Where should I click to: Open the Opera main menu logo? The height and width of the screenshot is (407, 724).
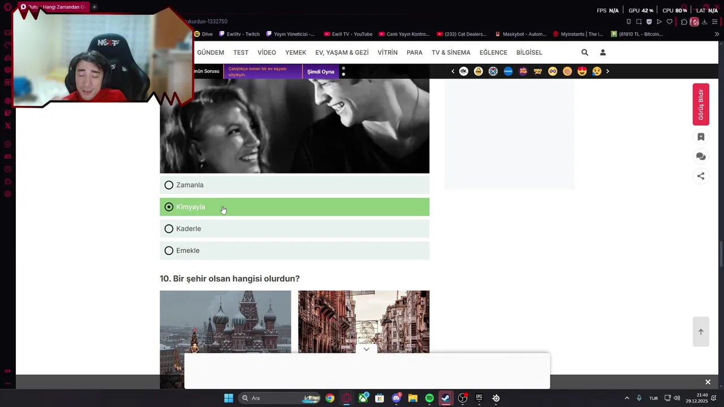[7, 7]
